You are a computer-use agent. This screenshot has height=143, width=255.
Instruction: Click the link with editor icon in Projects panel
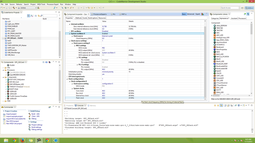coord(39,16)
